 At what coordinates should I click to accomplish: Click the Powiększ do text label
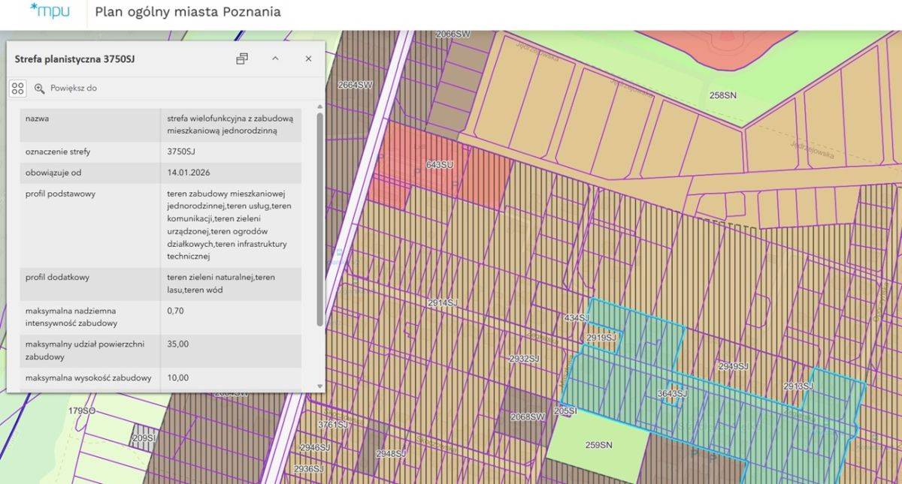pyautogui.click(x=74, y=89)
